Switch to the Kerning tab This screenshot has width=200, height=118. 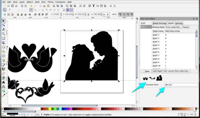(179, 23)
